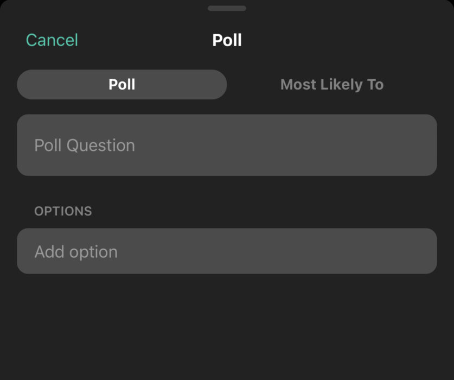This screenshot has width=454, height=380.
Task: Select the Add option field
Action: (x=227, y=251)
